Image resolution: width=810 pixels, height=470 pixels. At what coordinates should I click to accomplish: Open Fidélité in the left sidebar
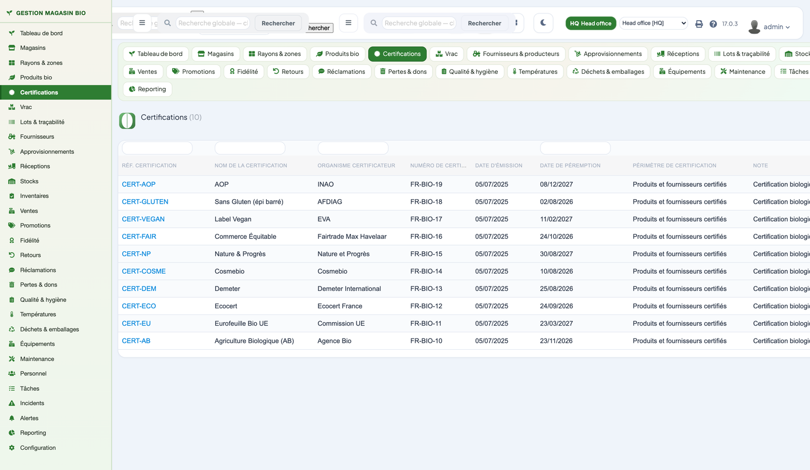coord(55,241)
